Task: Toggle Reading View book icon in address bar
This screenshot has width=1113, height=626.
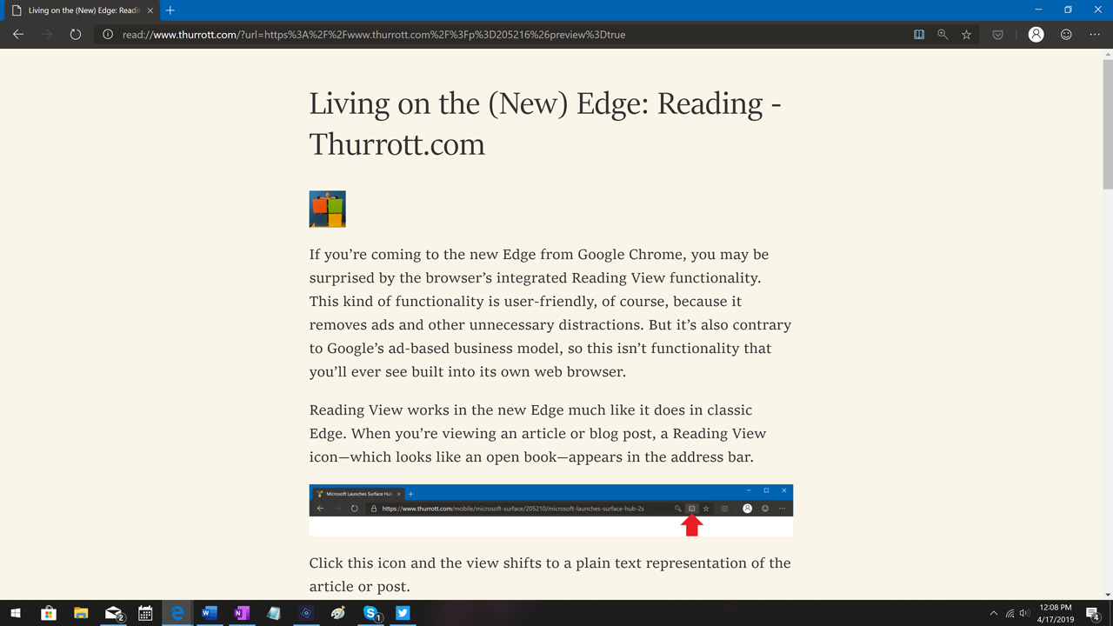Action: tap(919, 35)
